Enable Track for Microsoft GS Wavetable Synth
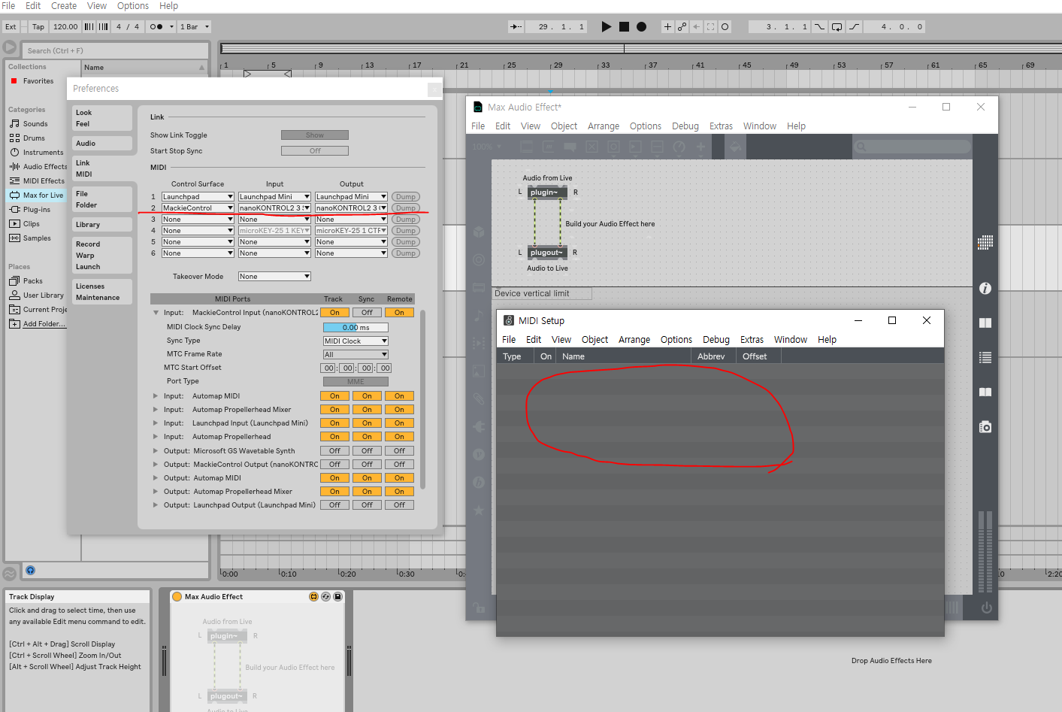 pos(334,450)
